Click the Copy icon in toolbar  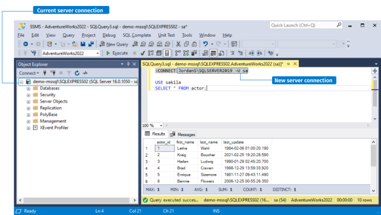pyautogui.click(x=186, y=44)
